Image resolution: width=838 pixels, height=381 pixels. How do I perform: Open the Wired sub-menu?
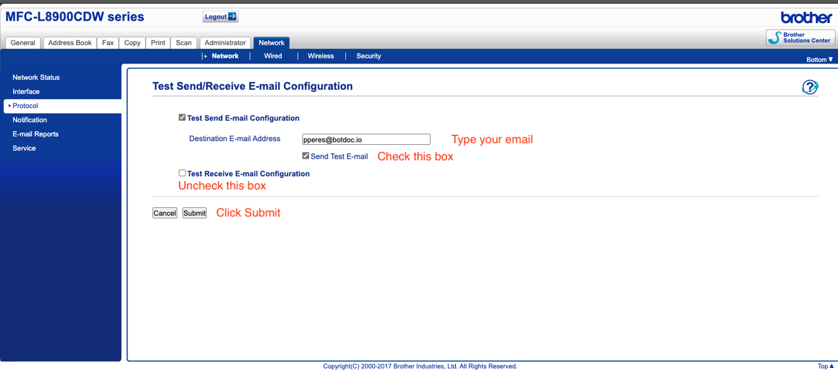[273, 56]
